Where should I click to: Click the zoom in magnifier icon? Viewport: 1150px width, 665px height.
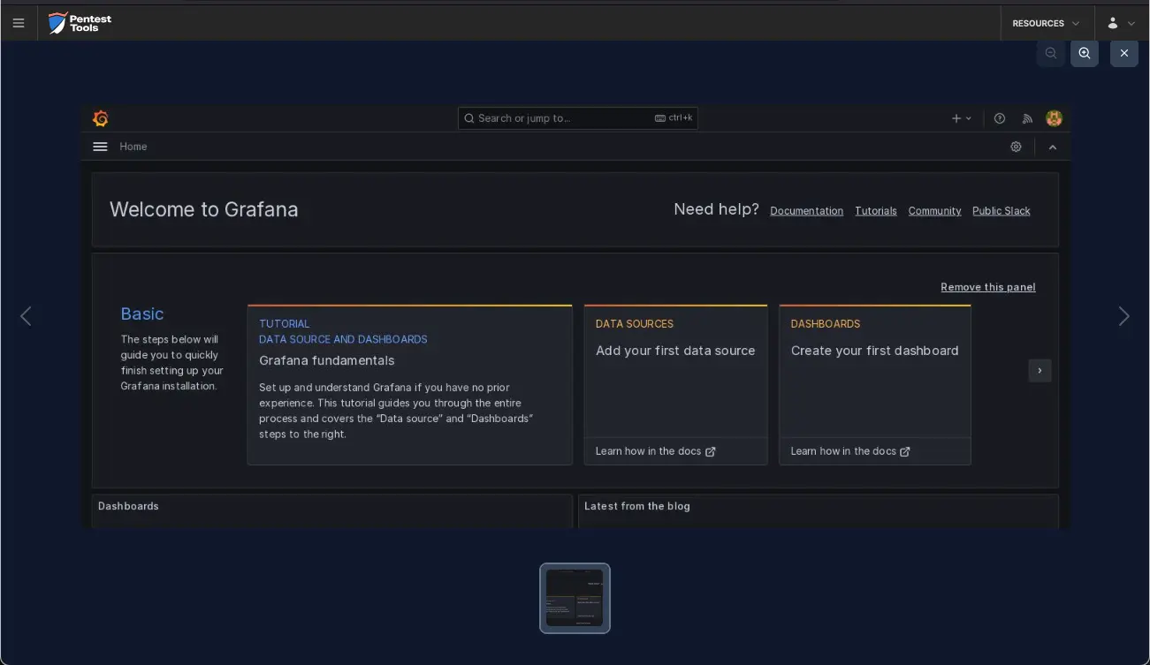pos(1085,53)
